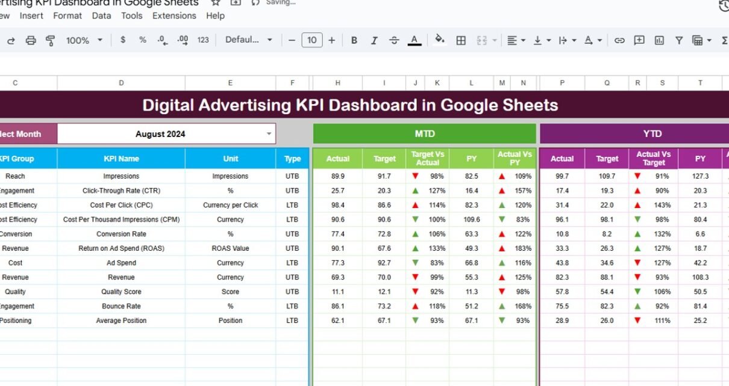Click the Insert chart icon
The image size is (729, 386).
tap(660, 40)
